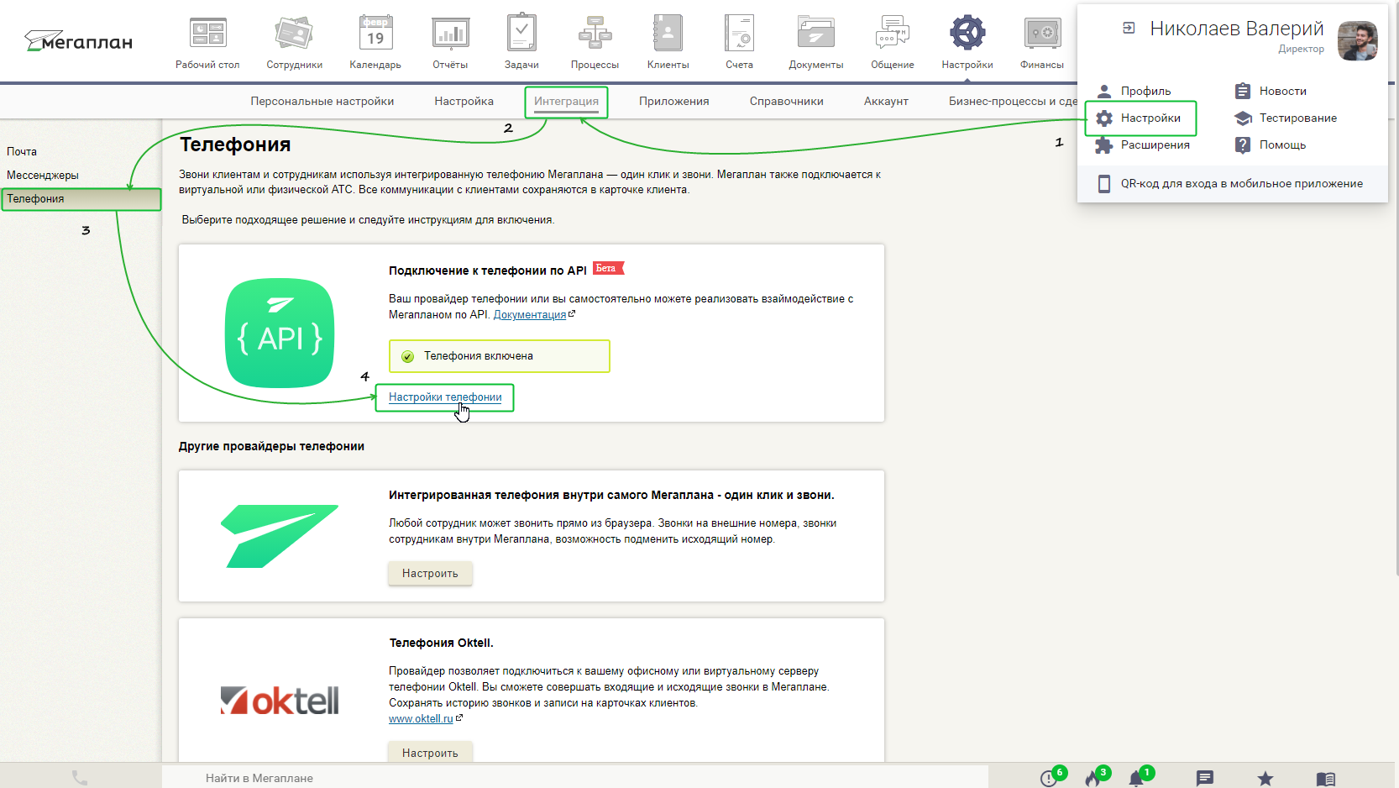Switch to Персональные настройки tab
This screenshot has width=1399, height=788.
tap(322, 101)
